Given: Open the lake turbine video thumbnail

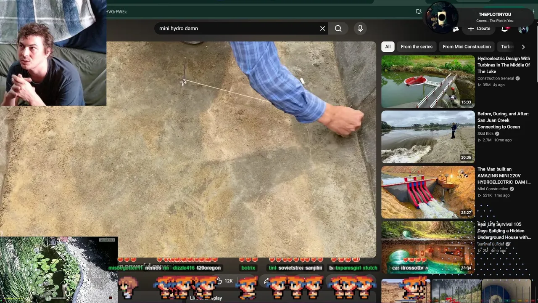Looking at the screenshot, I should (x=428, y=82).
